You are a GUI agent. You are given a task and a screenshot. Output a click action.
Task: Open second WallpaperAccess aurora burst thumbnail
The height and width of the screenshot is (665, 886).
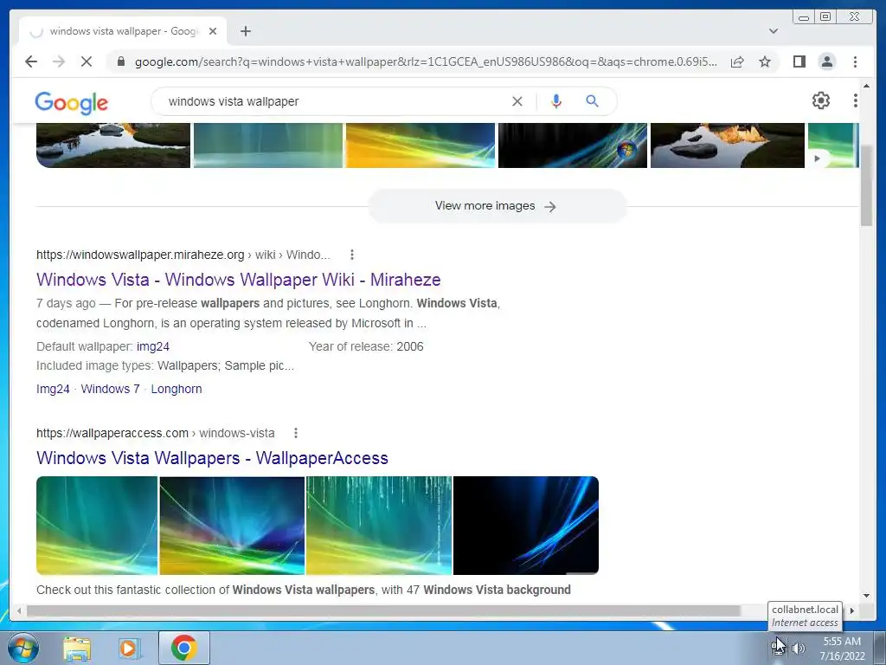tap(232, 526)
